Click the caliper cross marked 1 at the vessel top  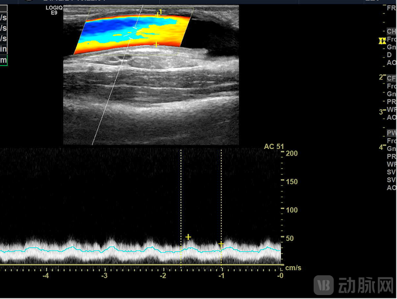[157, 15]
